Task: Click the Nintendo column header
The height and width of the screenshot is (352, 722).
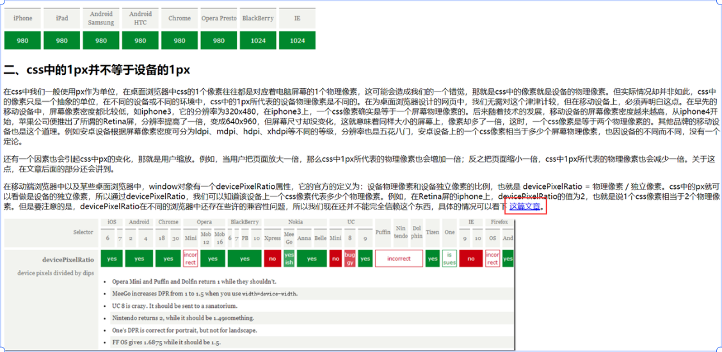Action: tap(401, 232)
